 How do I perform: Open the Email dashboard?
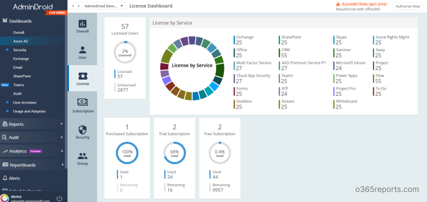pos(18,67)
